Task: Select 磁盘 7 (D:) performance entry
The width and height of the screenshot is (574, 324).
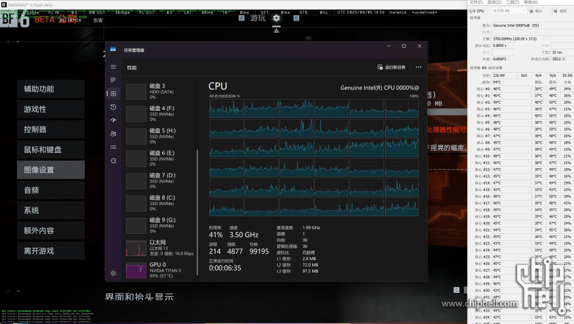Action: 160,181
